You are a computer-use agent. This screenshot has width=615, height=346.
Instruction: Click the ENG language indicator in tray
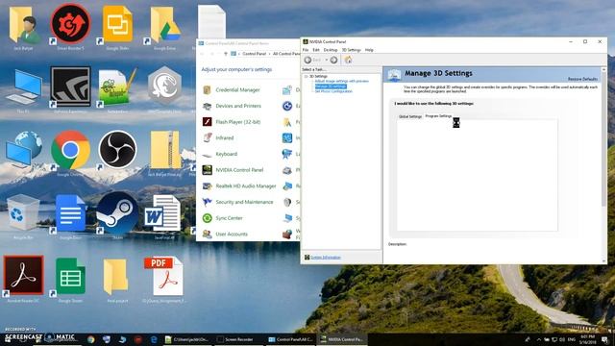point(572,339)
